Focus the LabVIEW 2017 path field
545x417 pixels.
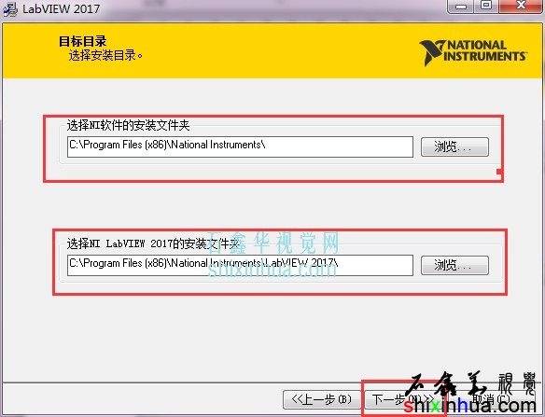(x=240, y=266)
